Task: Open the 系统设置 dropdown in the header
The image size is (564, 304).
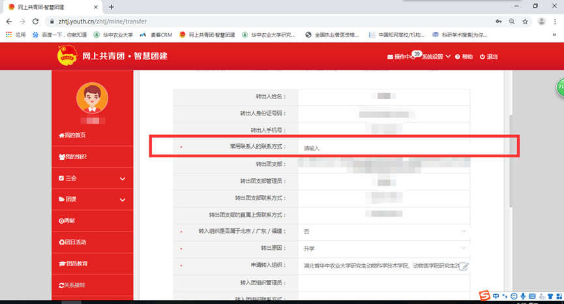Action: coord(436,57)
